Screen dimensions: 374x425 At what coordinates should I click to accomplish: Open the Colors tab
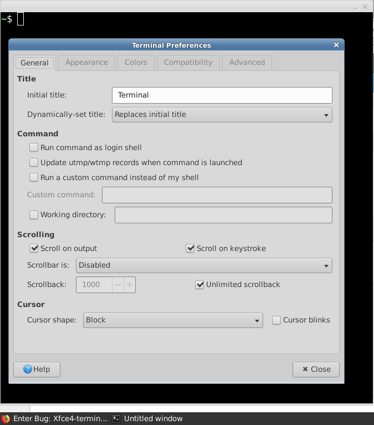point(136,63)
